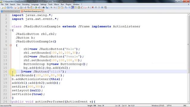Open the Search menu
Image resolution: width=190 pixels, height=107 pixels.
tap(12, 4)
